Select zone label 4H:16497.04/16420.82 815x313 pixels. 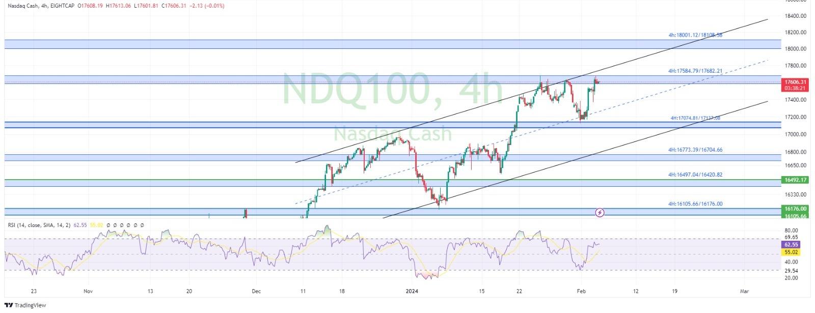coord(695,175)
